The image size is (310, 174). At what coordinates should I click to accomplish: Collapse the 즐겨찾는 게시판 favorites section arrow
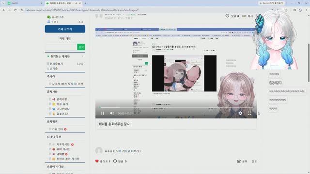82,56
